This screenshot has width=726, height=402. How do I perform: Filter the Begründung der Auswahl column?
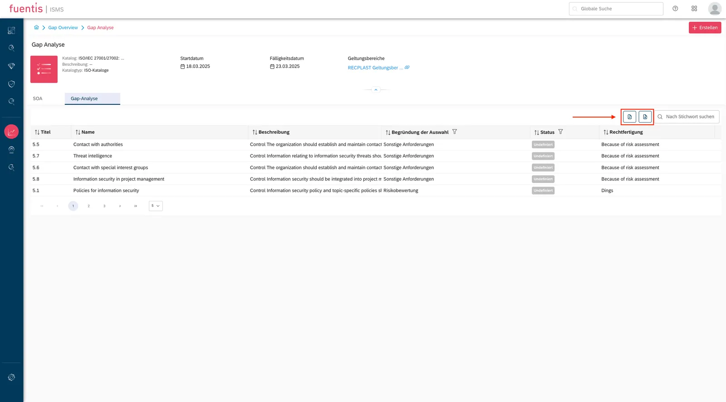click(454, 132)
